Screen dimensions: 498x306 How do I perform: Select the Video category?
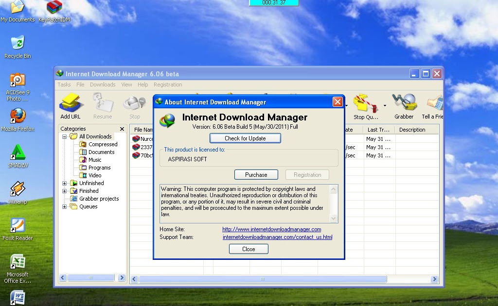click(x=90, y=175)
